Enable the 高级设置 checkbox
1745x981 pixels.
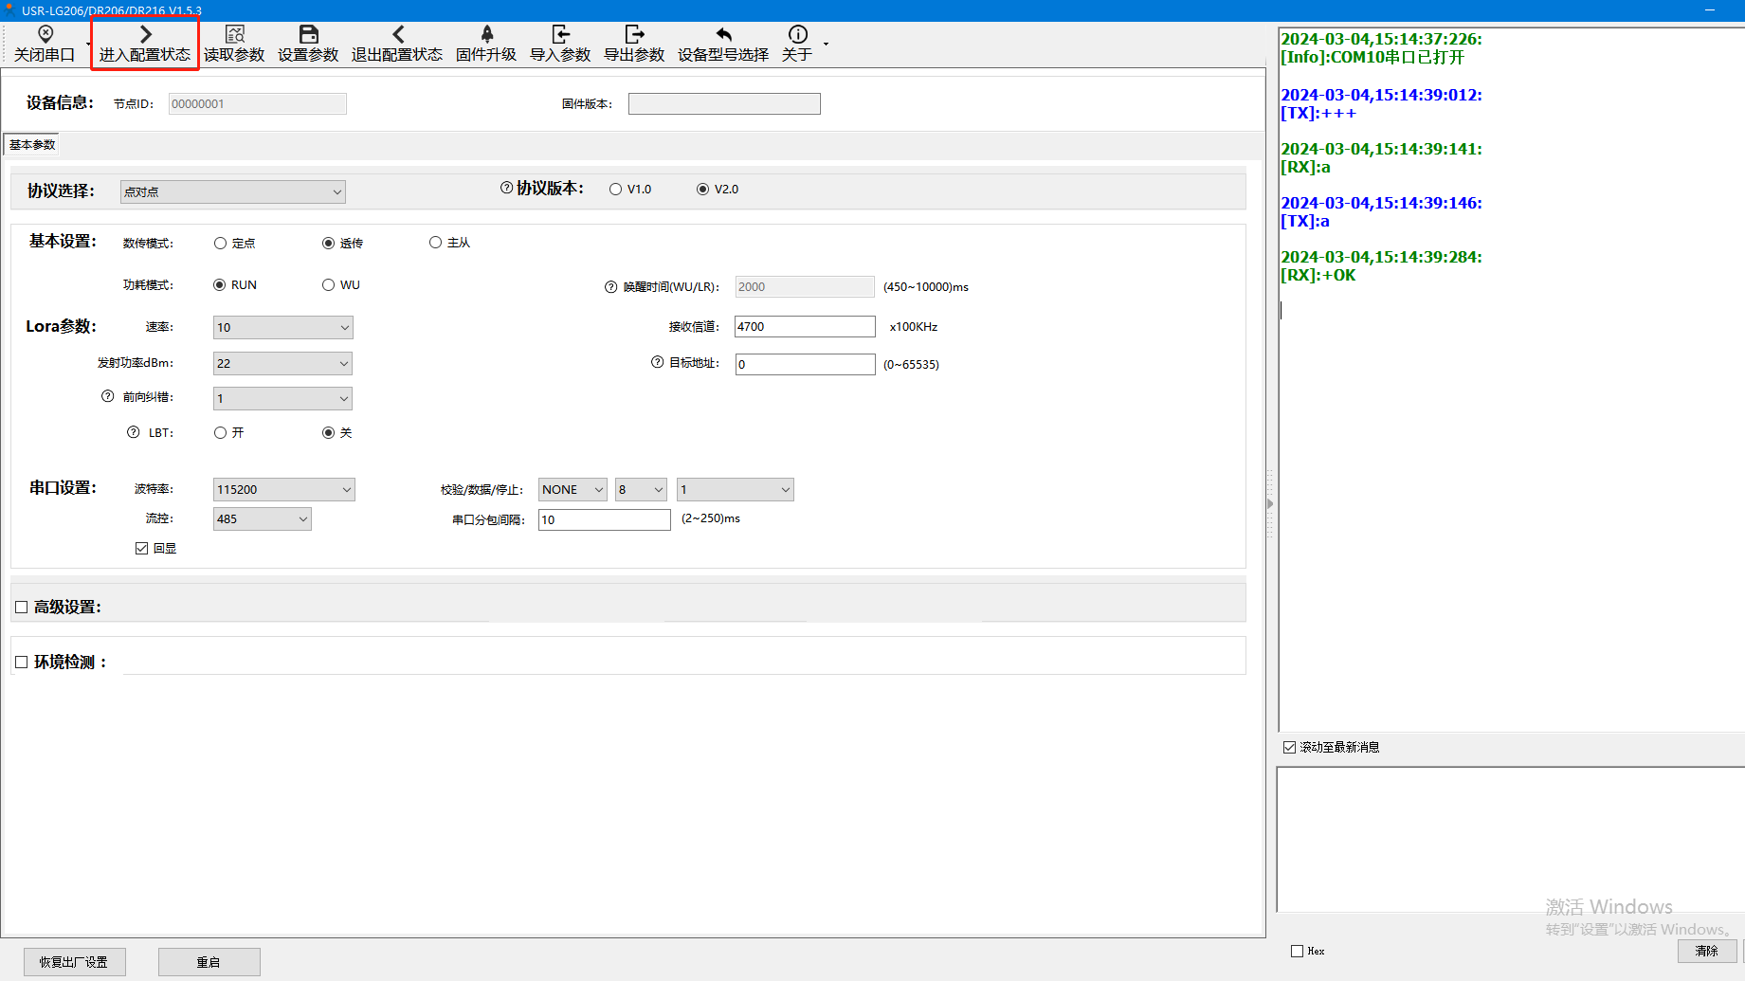22,608
